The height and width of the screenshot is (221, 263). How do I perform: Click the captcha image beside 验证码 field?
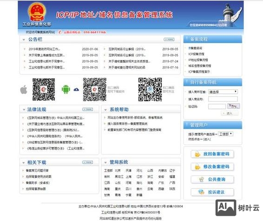click(233, 106)
